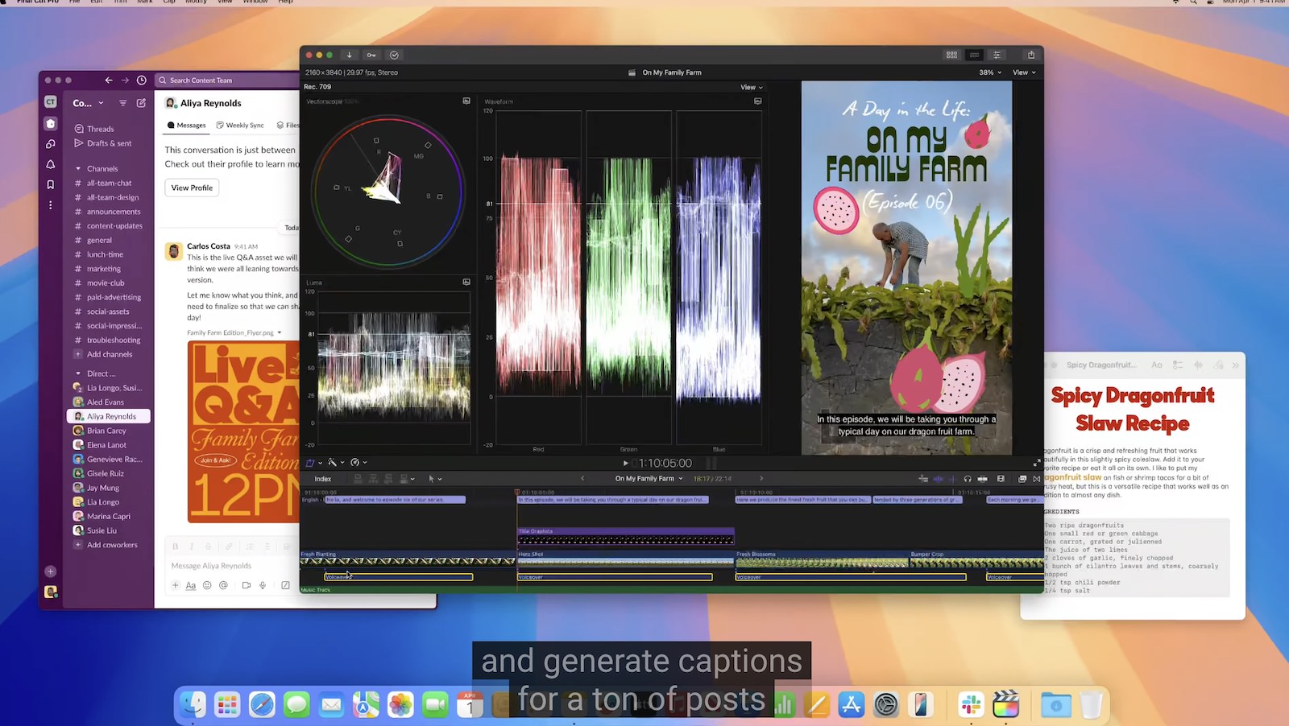The height and width of the screenshot is (726, 1289).
Task: Click the microphone icon in Slack composer
Action: pos(263,585)
